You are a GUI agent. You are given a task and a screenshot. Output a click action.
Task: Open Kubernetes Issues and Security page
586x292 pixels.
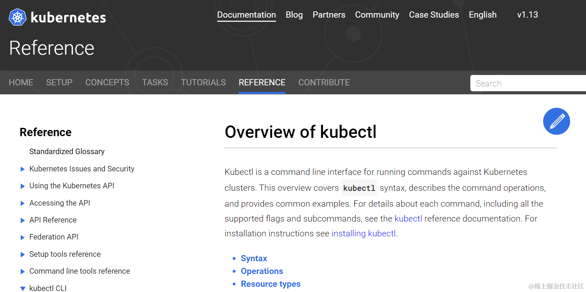click(82, 169)
